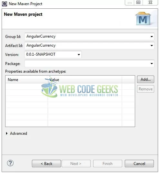Close the dialog with the X icon
Image resolution: width=159 pixels, height=173 pixels.
[x=150, y=3]
